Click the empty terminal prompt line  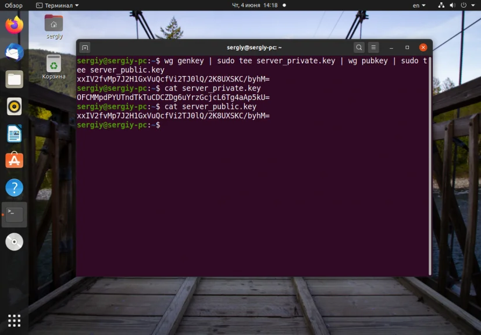[119, 125]
